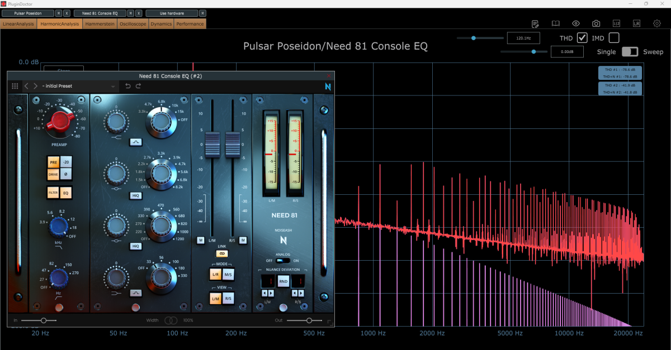Switch to HarmonicAnalysis tab
671x350 pixels.
pos(60,24)
